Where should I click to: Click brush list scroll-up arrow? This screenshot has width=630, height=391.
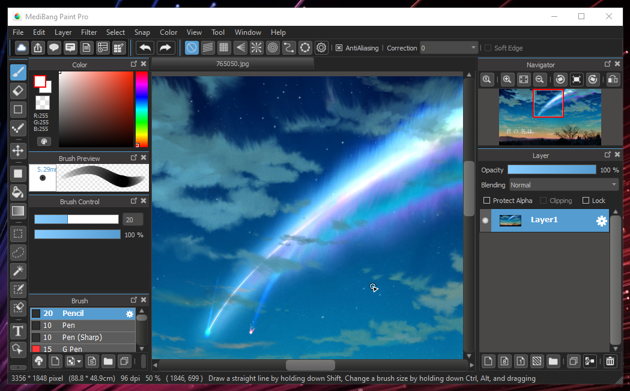pos(141,311)
